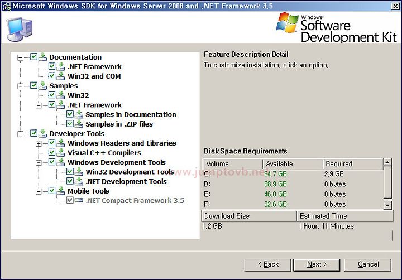The image size is (402, 280).
Task: Select the F: volume row
Action: click(293, 204)
